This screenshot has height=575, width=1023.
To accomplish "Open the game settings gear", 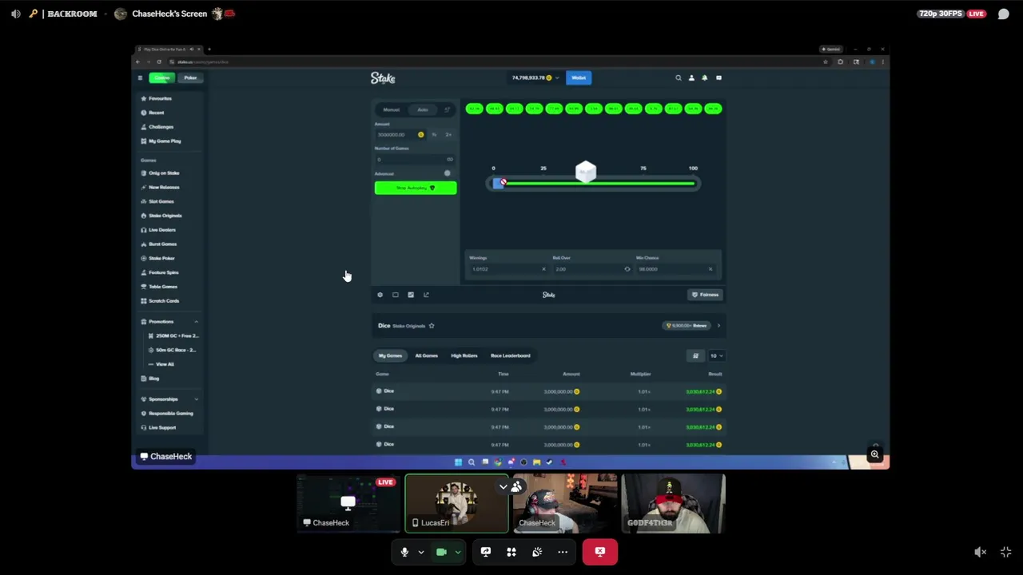I will coord(380,295).
